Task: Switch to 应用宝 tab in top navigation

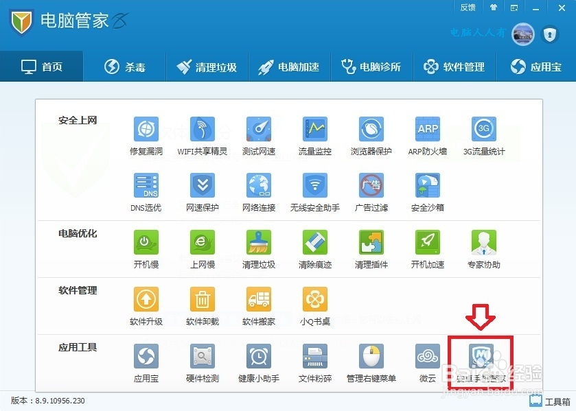Action: 536,67
